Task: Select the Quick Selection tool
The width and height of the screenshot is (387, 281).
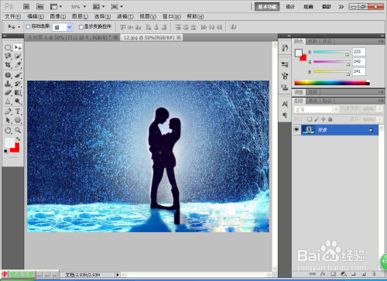Action: coord(18,56)
